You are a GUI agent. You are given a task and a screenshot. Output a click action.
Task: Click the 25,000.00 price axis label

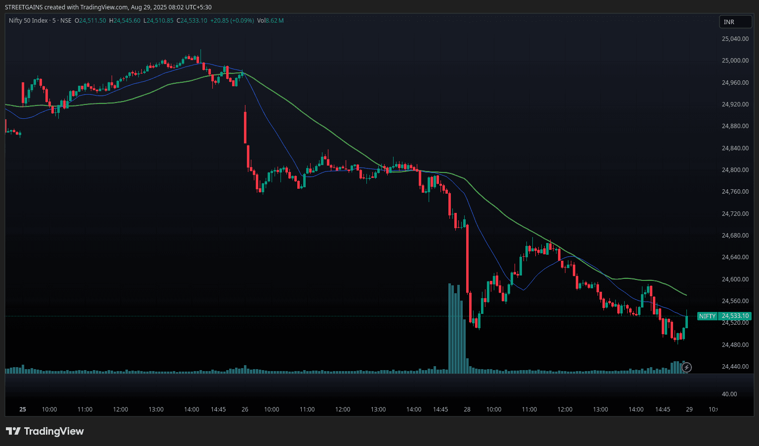coord(735,61)
